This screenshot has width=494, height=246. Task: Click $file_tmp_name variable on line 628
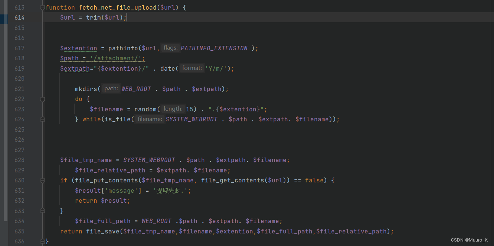86,160
